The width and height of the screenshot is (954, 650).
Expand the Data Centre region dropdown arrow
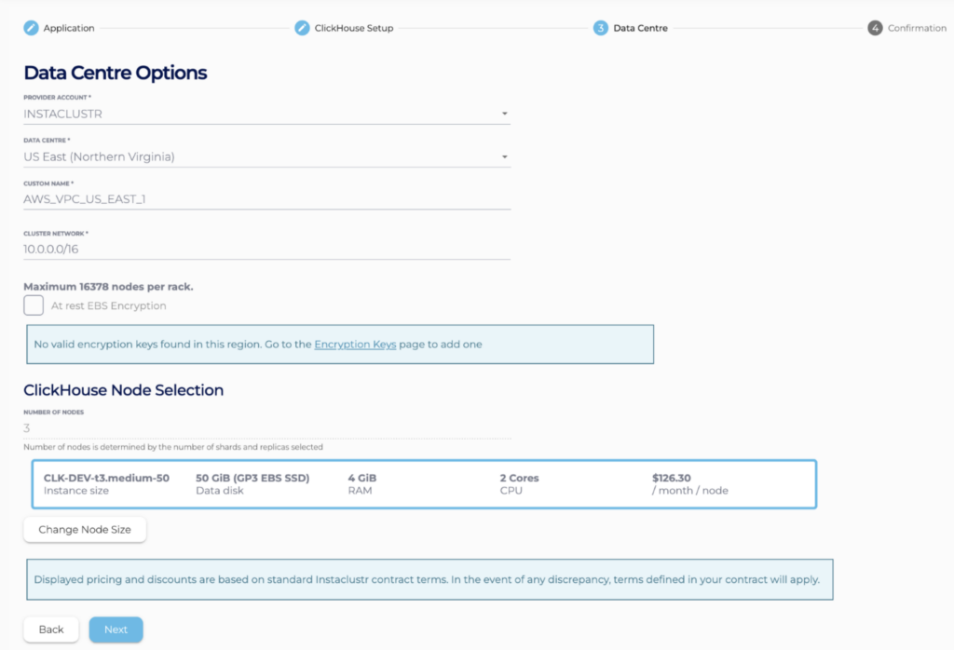pyautogui.click(x=504, y=157)
